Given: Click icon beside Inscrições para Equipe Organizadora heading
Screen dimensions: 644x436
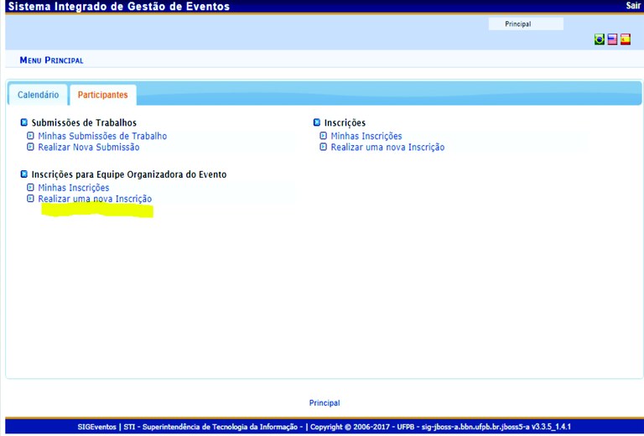Looking at the screenshot, I should coord(24,174).
